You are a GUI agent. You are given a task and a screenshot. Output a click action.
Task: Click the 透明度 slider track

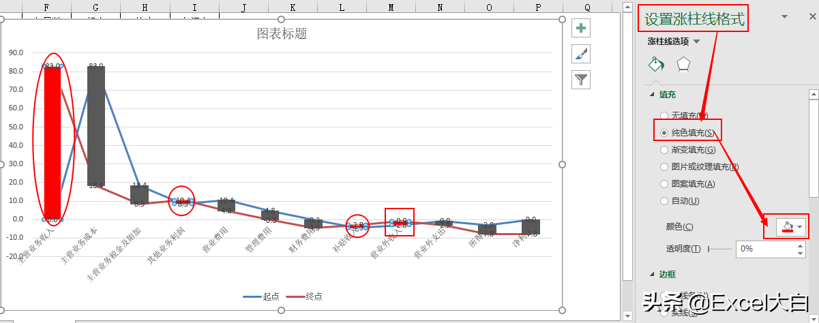pos(719,249)
